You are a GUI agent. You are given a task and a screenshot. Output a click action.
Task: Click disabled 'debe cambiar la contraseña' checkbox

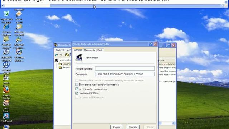77,80
